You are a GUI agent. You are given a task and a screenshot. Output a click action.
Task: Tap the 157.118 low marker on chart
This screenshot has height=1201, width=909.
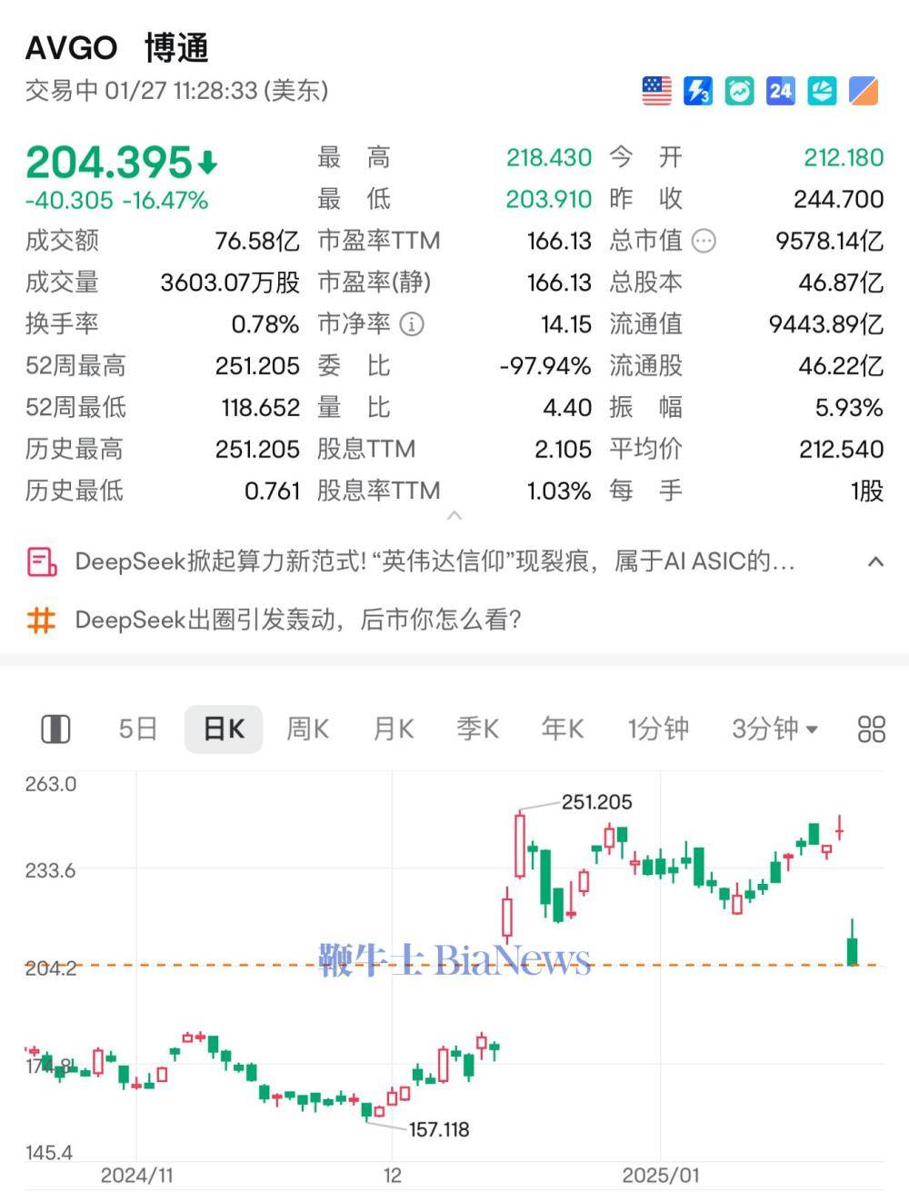click(x=439, y=1130)
